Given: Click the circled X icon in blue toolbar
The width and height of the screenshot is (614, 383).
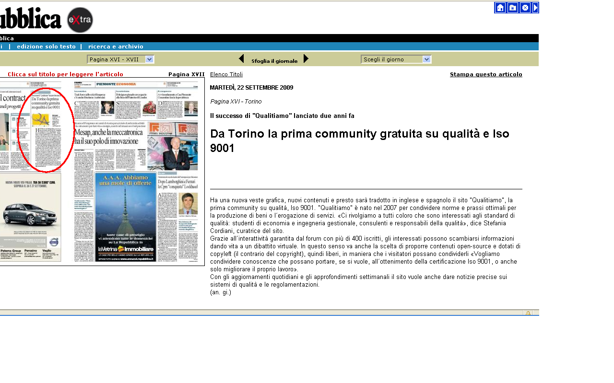Looking at the screenshot, I should click(525, 8).
